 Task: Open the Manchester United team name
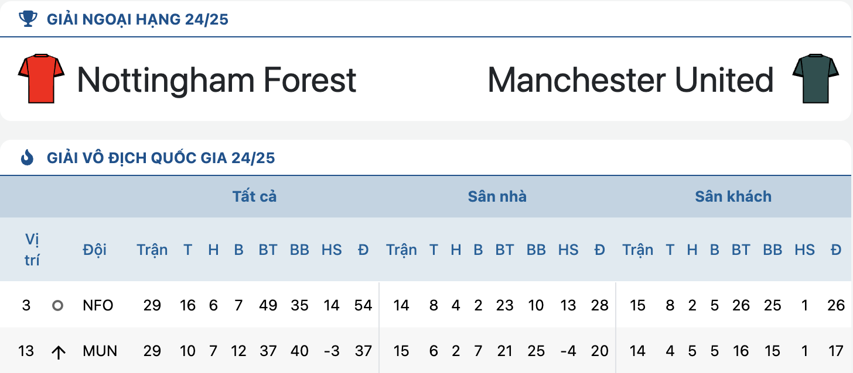point(630,80)
